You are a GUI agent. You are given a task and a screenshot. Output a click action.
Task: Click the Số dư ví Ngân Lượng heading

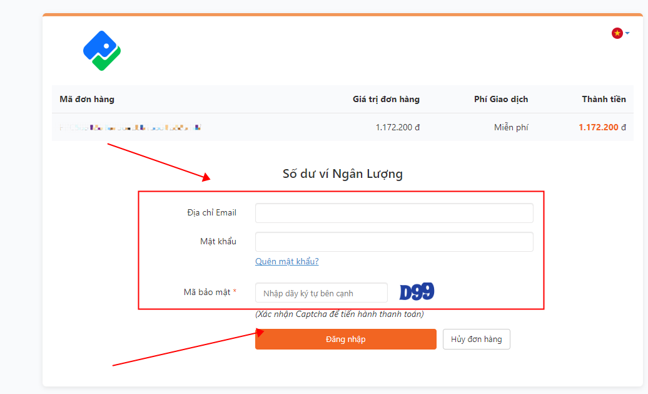(343, 174)
